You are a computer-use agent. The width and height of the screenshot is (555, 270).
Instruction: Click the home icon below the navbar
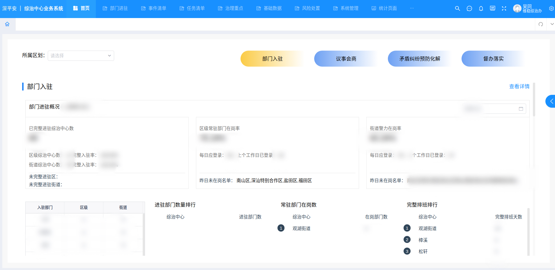[x=7, y=24]
